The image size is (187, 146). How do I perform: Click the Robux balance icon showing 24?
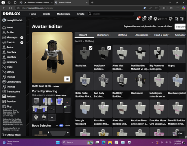coord(155,19)
